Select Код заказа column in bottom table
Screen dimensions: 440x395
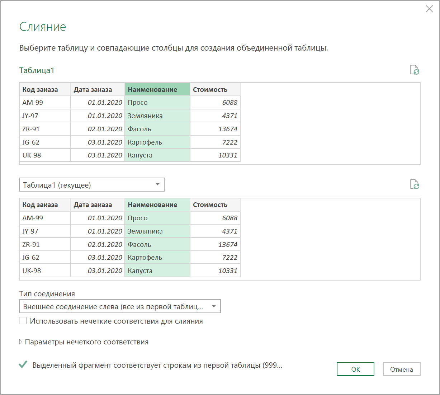click(x=45, y=204)
